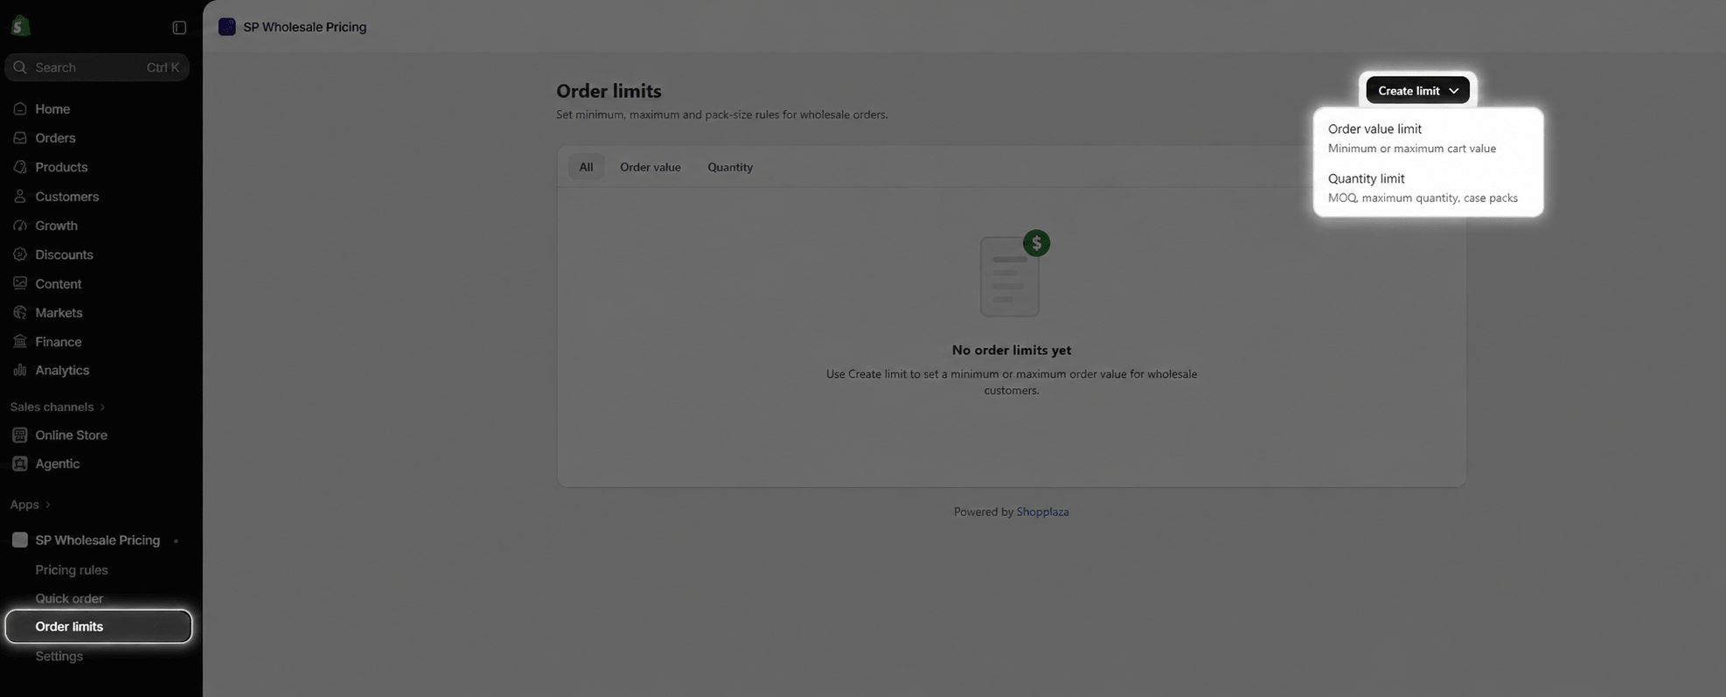Click the Markets globe icon
Screen dimensions: 1726x697
(20, 313)
